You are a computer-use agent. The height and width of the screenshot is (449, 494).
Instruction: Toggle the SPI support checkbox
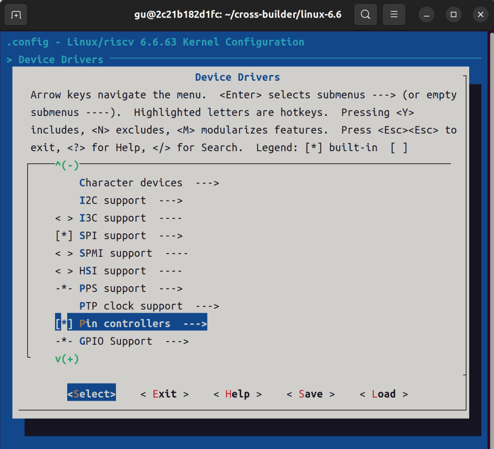pos(64,236)
